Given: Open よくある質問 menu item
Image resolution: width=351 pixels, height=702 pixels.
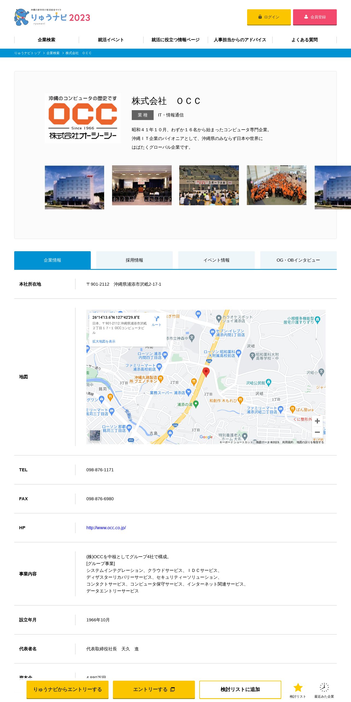Looking at the screenshot, I should click(305, 40).
